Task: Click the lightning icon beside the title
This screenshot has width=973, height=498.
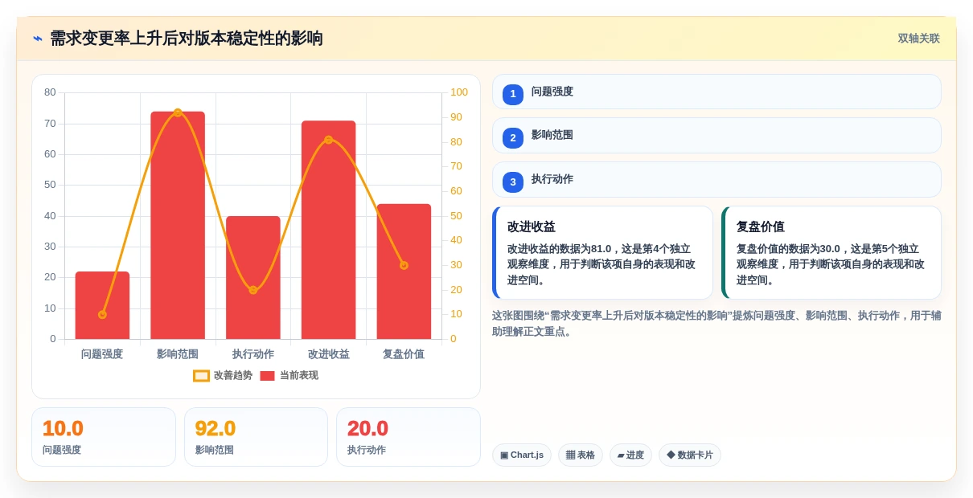Action: (38, 39)
